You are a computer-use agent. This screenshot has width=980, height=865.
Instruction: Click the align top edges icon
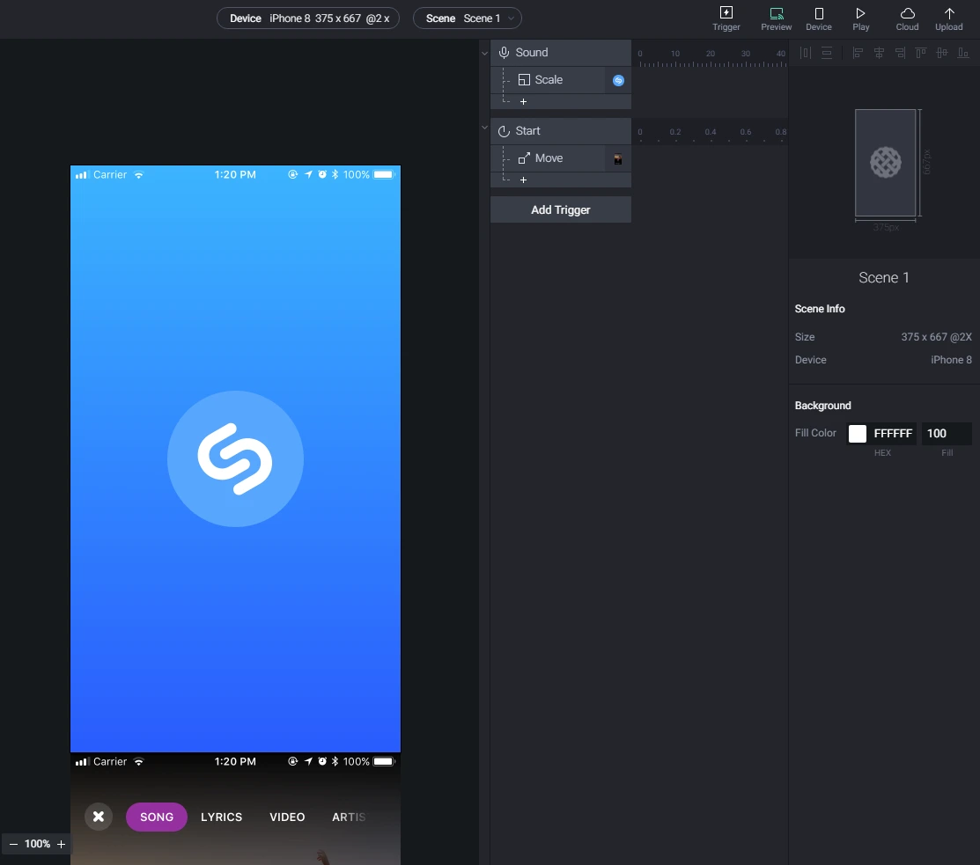921,53
